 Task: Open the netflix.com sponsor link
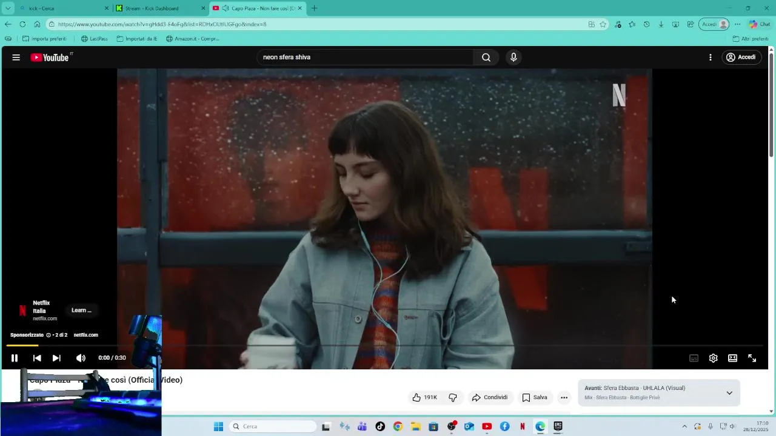[85, 335]
